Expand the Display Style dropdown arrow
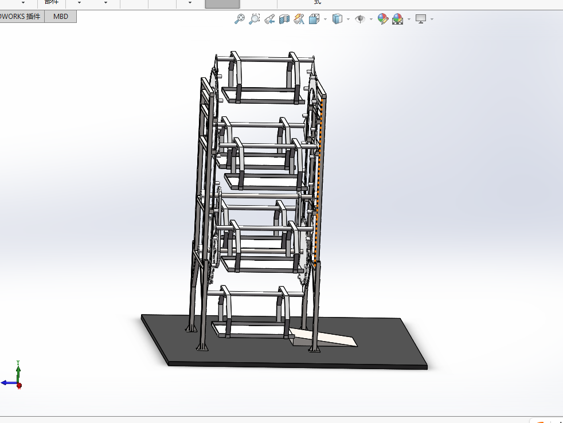 pyautogui.click(x=348, y=19)
